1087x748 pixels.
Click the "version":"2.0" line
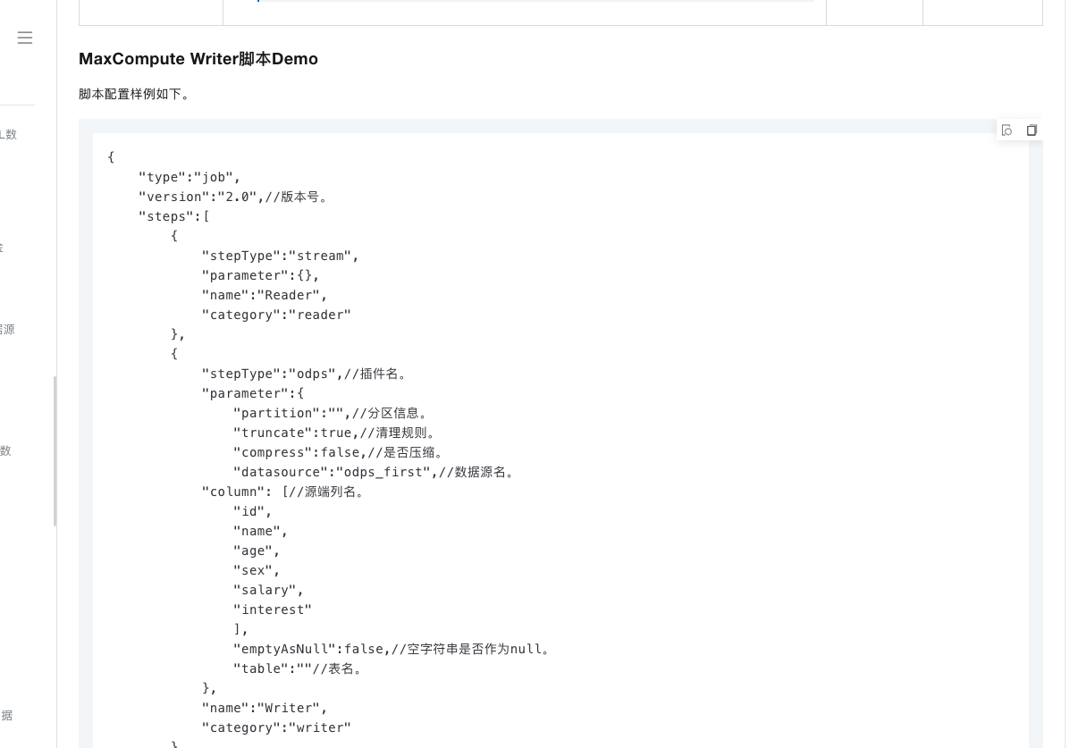pyautogui.click(x=235, y=197)
